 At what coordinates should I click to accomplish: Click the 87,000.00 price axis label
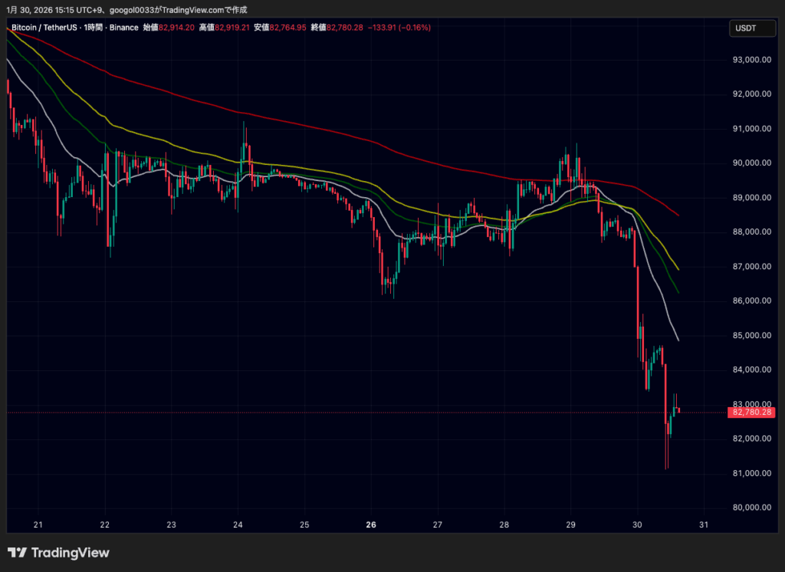tap(751, 267)
